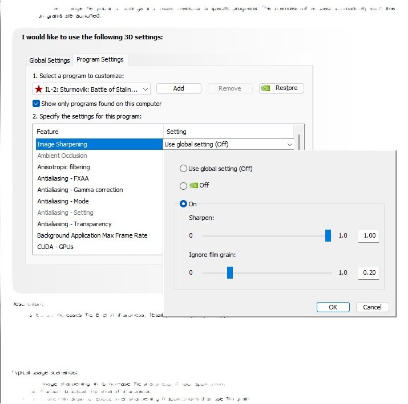The image size is (408, 404).
Task: Select the On radio button
Action: point(183,203)
